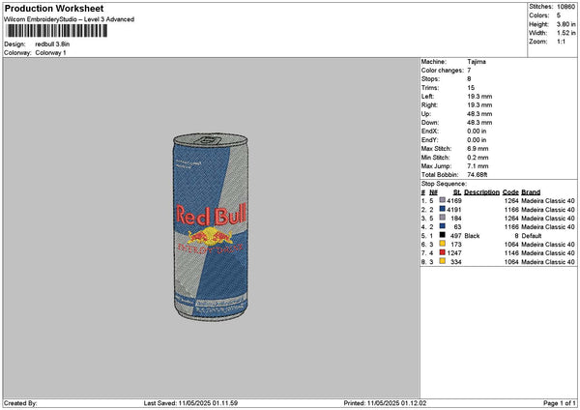The width and height of the screenshot is (580, 410).
Task: Click the Up value 48.3 mm
Action: coord(479,114)
